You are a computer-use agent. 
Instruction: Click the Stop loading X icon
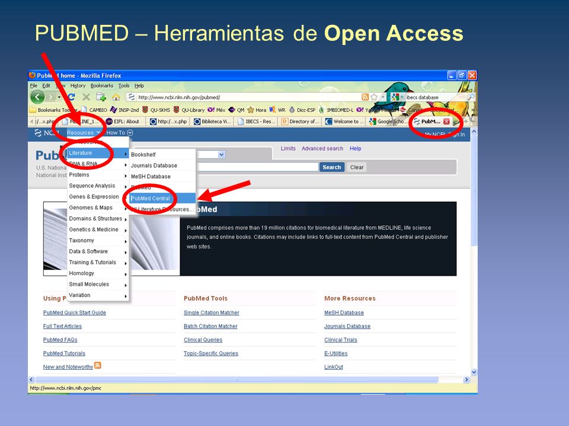[86, 97]
